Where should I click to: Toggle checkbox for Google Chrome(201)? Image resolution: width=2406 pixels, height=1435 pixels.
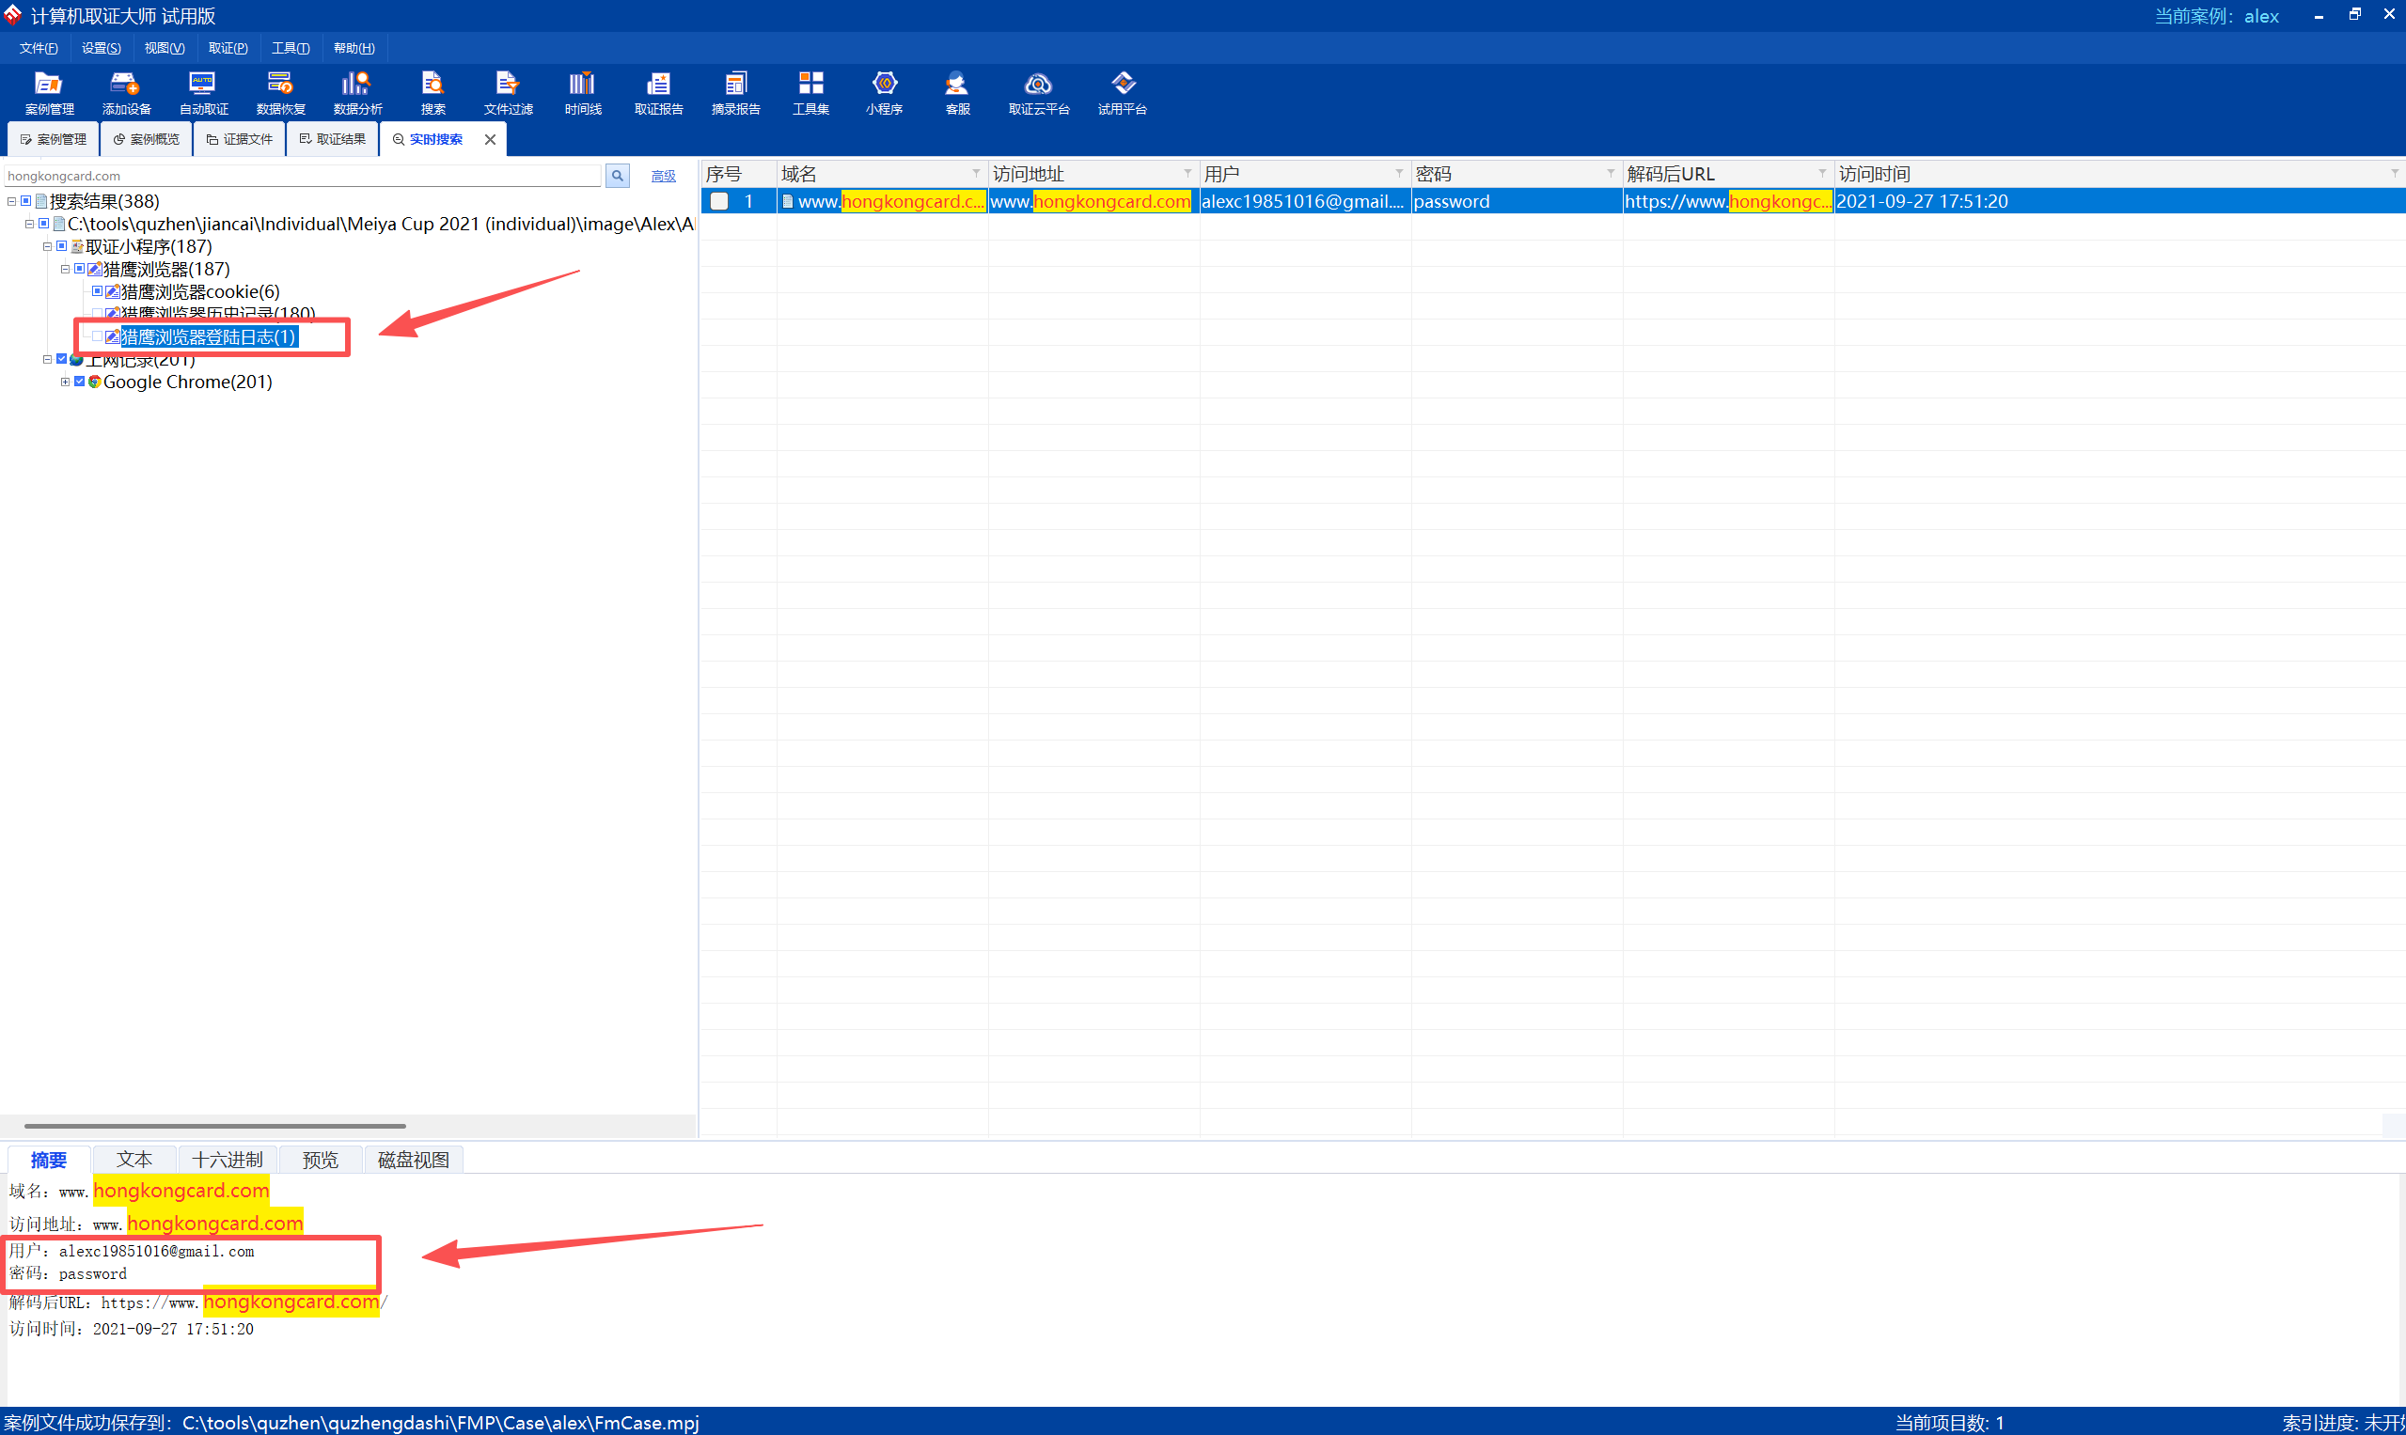pyautogui.click(x=80, y=382)
